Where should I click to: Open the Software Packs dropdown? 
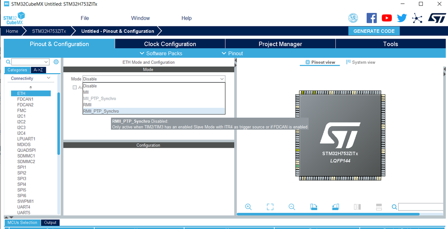pos(161,53)
